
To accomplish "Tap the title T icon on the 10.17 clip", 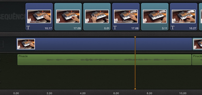I will click(28, 28).
